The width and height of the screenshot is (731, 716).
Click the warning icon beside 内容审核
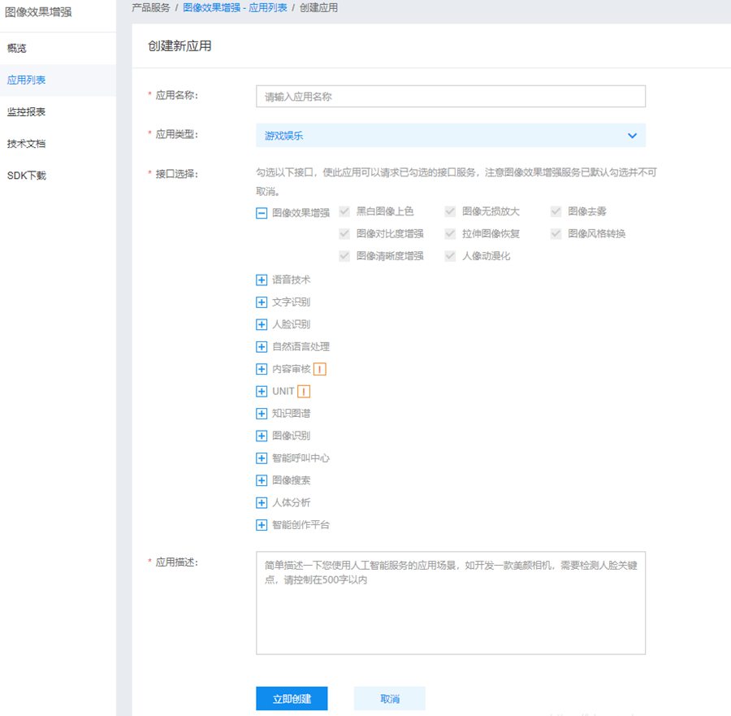[320, 369]
